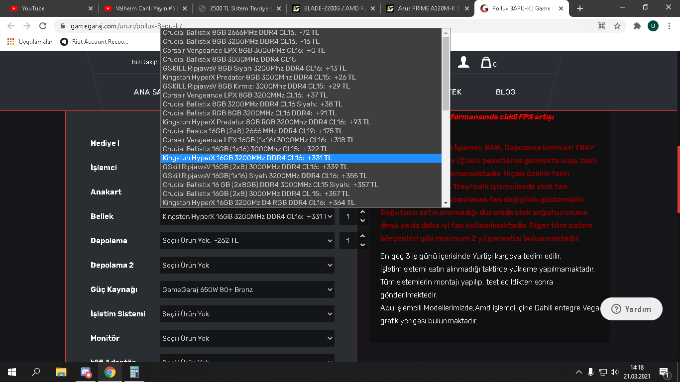Close the YouTube tab
This screenshot has height=382, width=680.
(90, 8)
